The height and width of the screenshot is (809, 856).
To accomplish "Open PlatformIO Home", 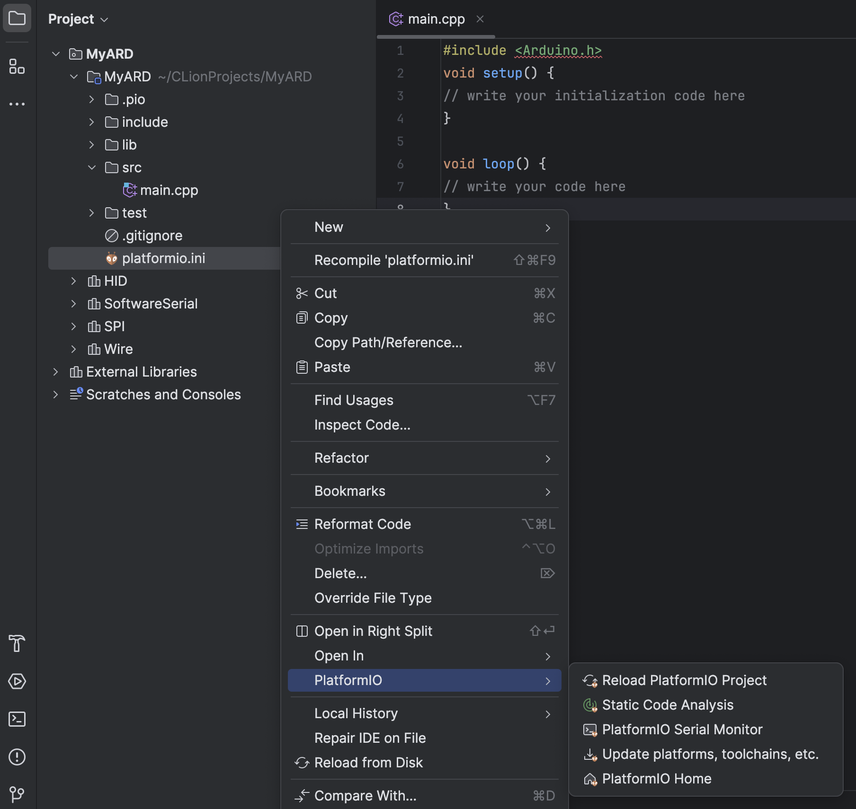I will coord(656,778).
